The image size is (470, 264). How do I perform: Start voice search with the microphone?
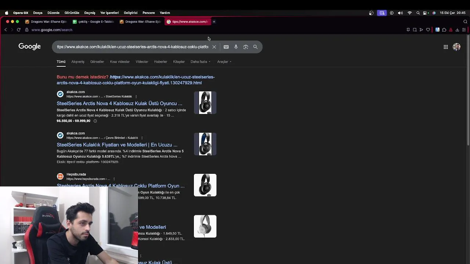(x=236, y=47)
